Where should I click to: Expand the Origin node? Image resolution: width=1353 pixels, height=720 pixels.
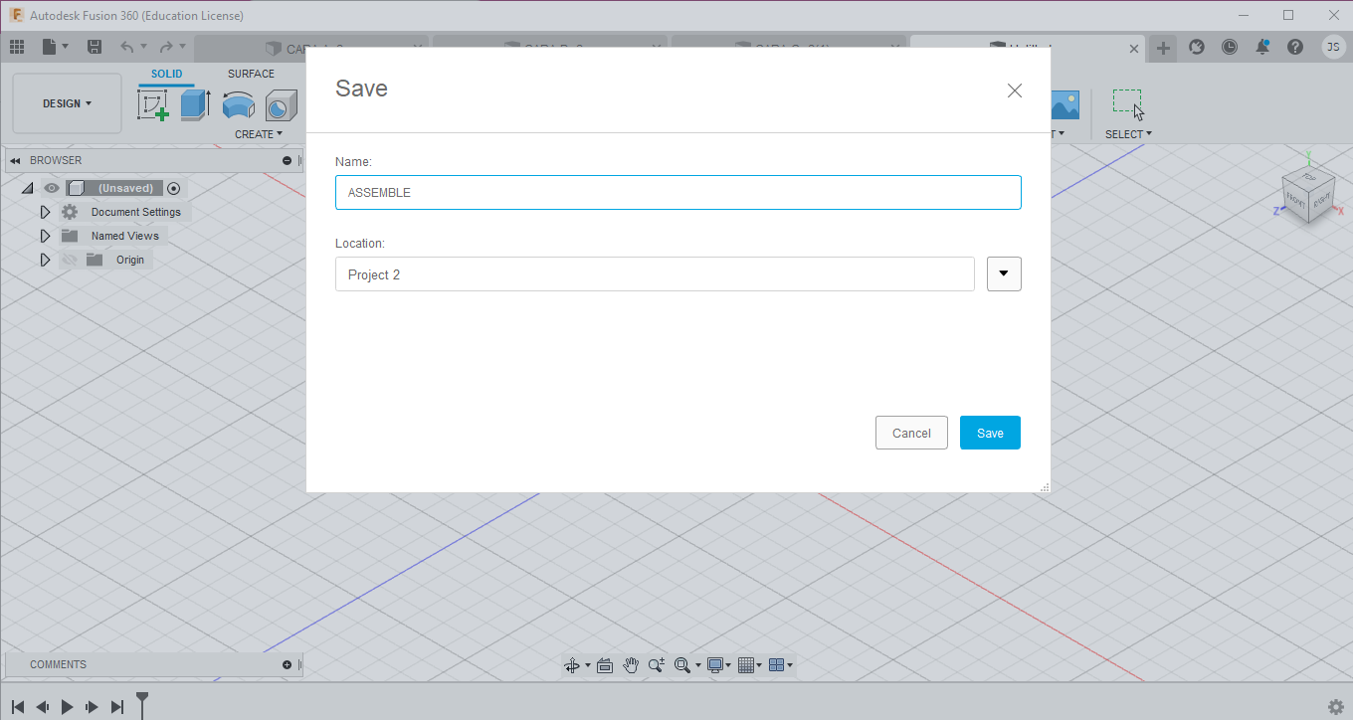45,260
